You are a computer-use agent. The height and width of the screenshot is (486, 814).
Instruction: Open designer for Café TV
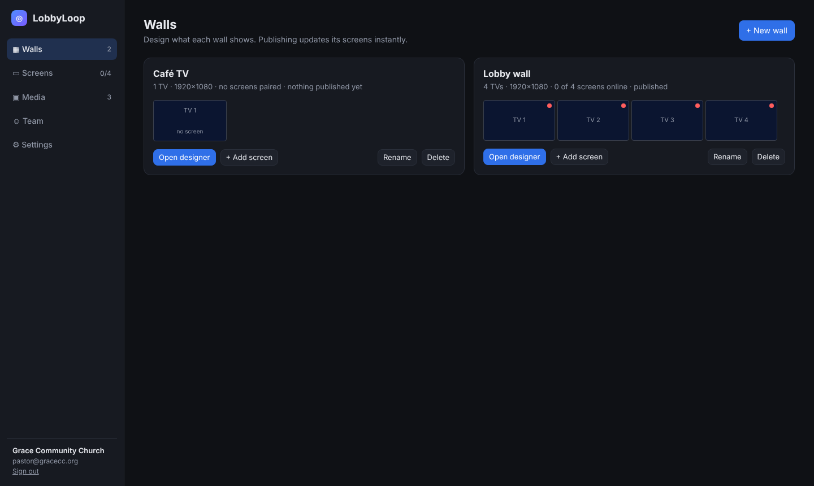[184, 157]
